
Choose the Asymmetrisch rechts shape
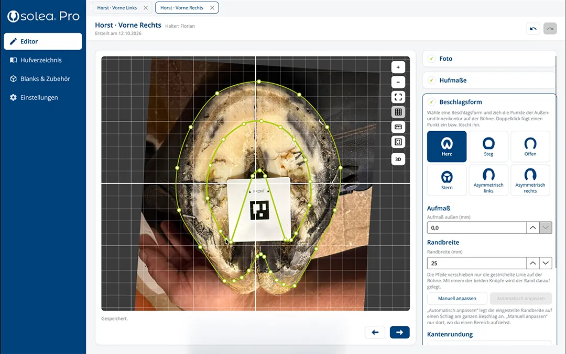point(530,180)
